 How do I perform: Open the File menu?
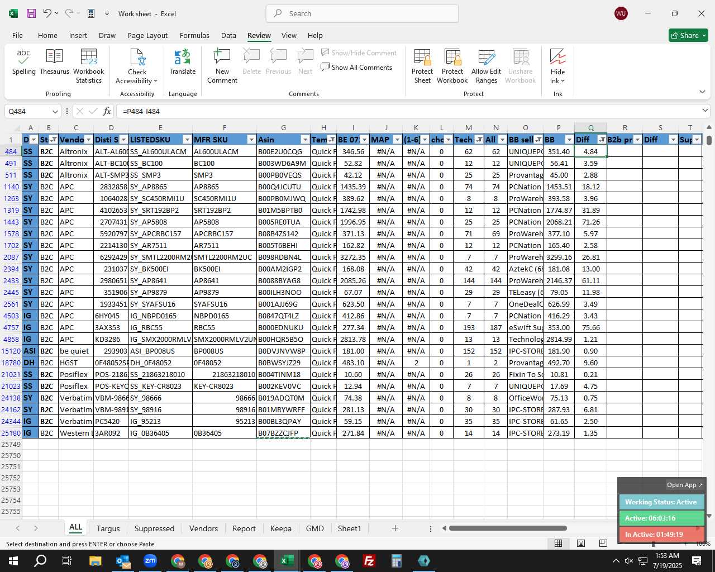[17, 35]
